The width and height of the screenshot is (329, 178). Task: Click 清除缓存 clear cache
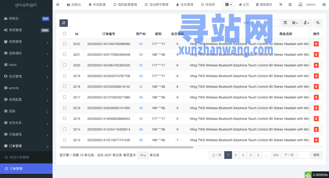tap(264, 4)
